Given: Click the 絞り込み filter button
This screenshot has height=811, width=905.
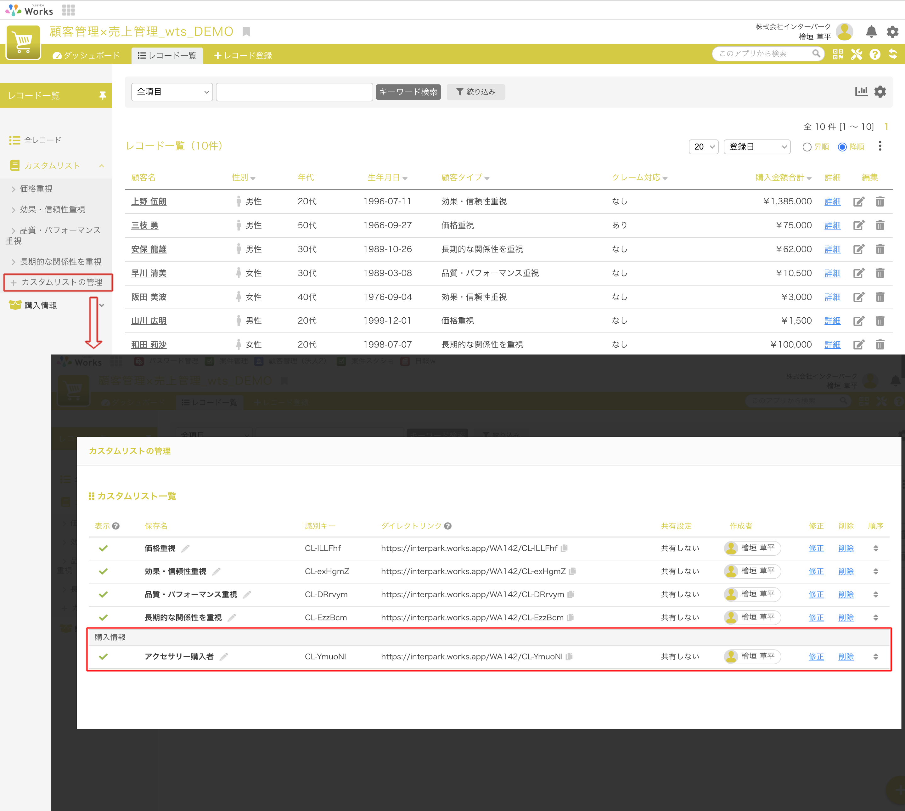Looking at the screenshot, I should (x=476, y=92).
